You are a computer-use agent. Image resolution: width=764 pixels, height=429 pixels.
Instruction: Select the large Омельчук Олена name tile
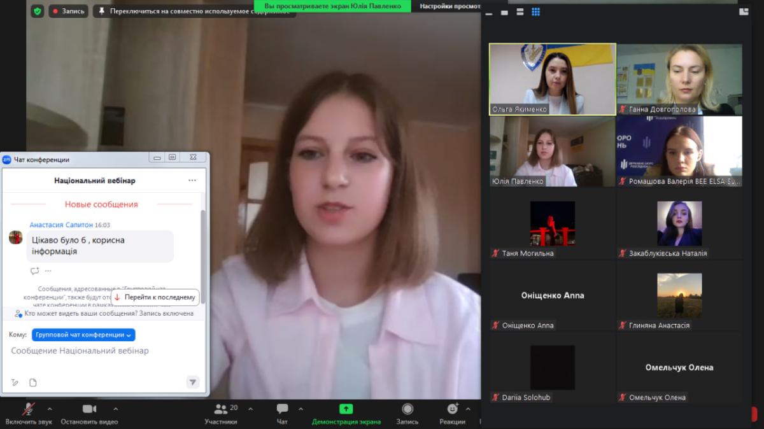[679, 367]
